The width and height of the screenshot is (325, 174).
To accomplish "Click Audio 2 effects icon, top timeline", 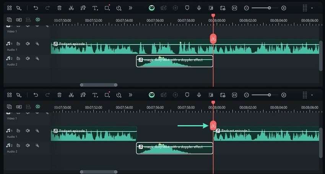I will click(37, 58).
